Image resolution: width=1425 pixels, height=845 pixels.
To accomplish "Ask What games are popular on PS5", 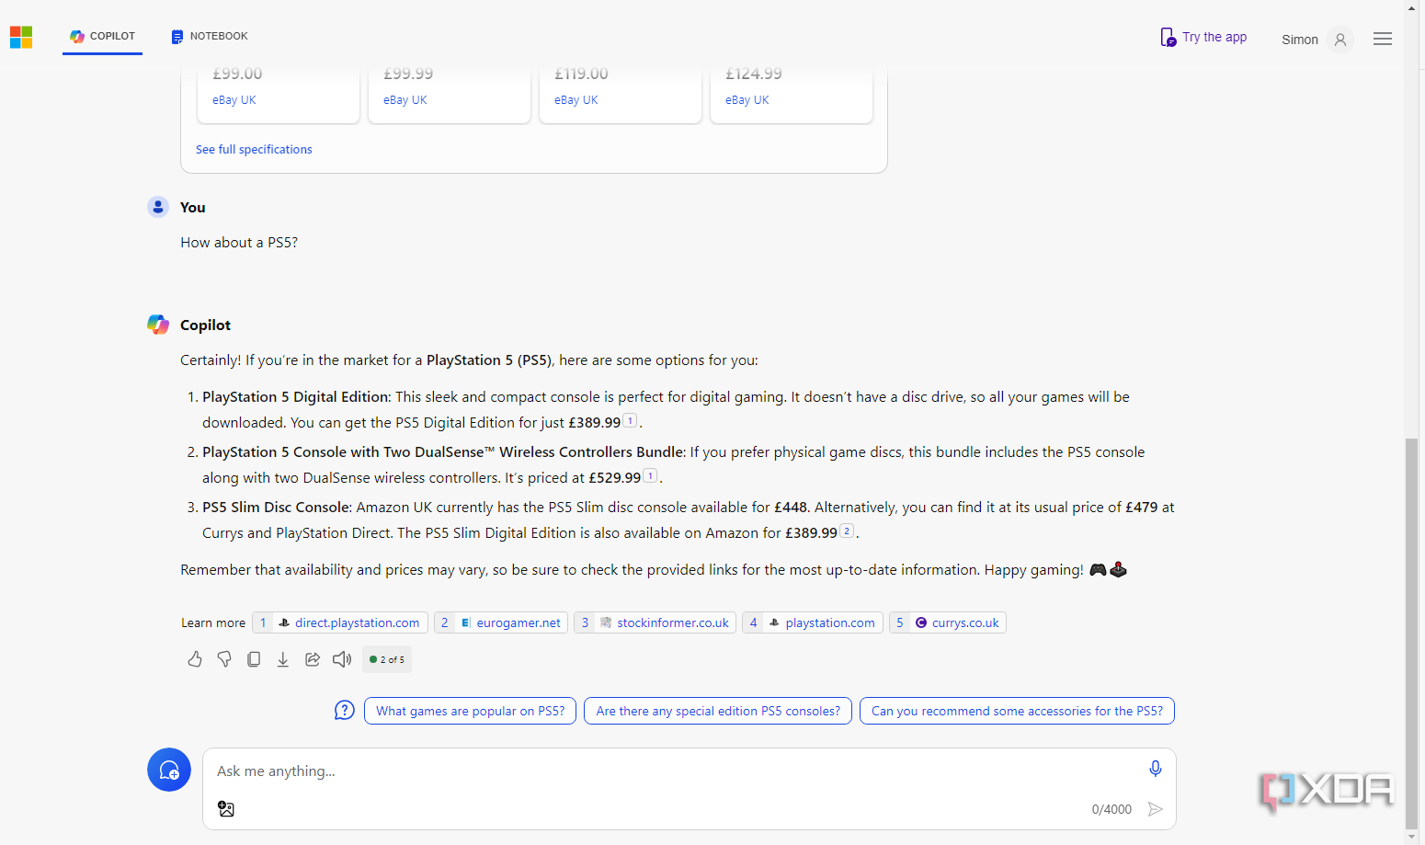I will pyautogui.click(x=471, y=711).
